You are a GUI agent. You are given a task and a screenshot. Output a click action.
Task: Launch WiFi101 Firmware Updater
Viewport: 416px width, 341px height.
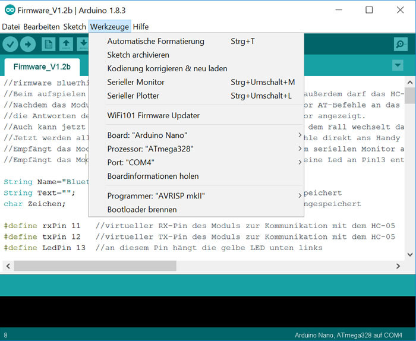click(153, 115)
